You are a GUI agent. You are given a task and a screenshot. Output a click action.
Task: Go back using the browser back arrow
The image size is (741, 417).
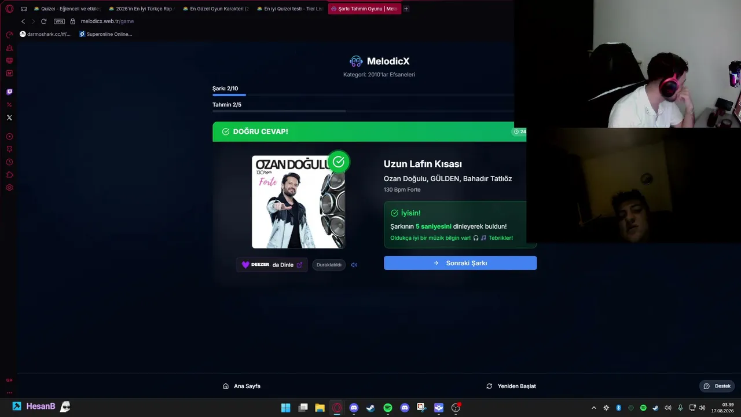coord(23,21)
